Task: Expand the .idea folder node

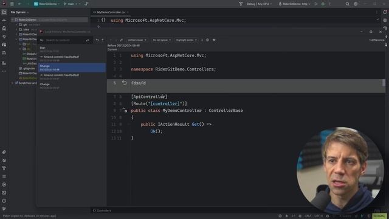Action: click(x=16, y=30)
